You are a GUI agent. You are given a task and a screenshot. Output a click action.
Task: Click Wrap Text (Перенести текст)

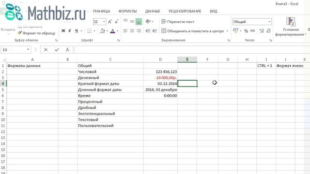pos(178,22)
